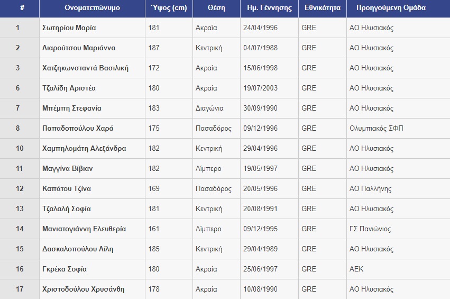450x299 pixels.
Task: Open player Σωτηρίου Μαρία
Action: (69, 28)
